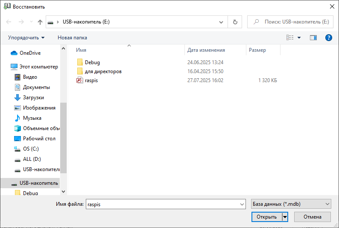Select Загрузки in the navigation pane

33,98
